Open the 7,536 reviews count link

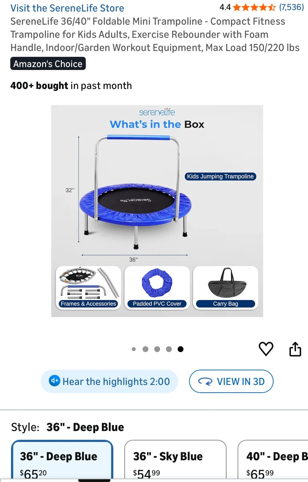point(292,7)
